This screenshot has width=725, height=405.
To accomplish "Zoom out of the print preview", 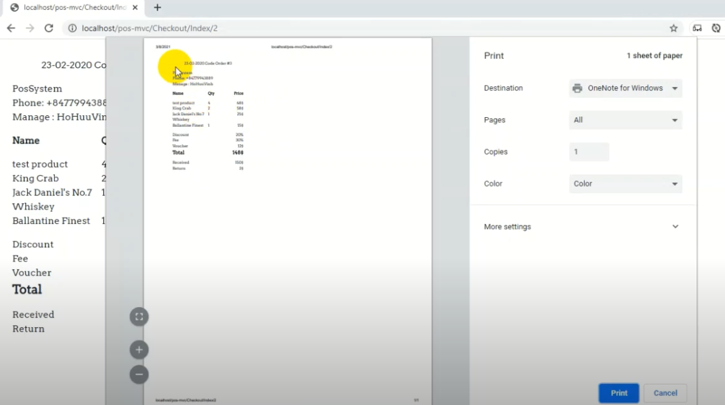I will tap(139, 374).
